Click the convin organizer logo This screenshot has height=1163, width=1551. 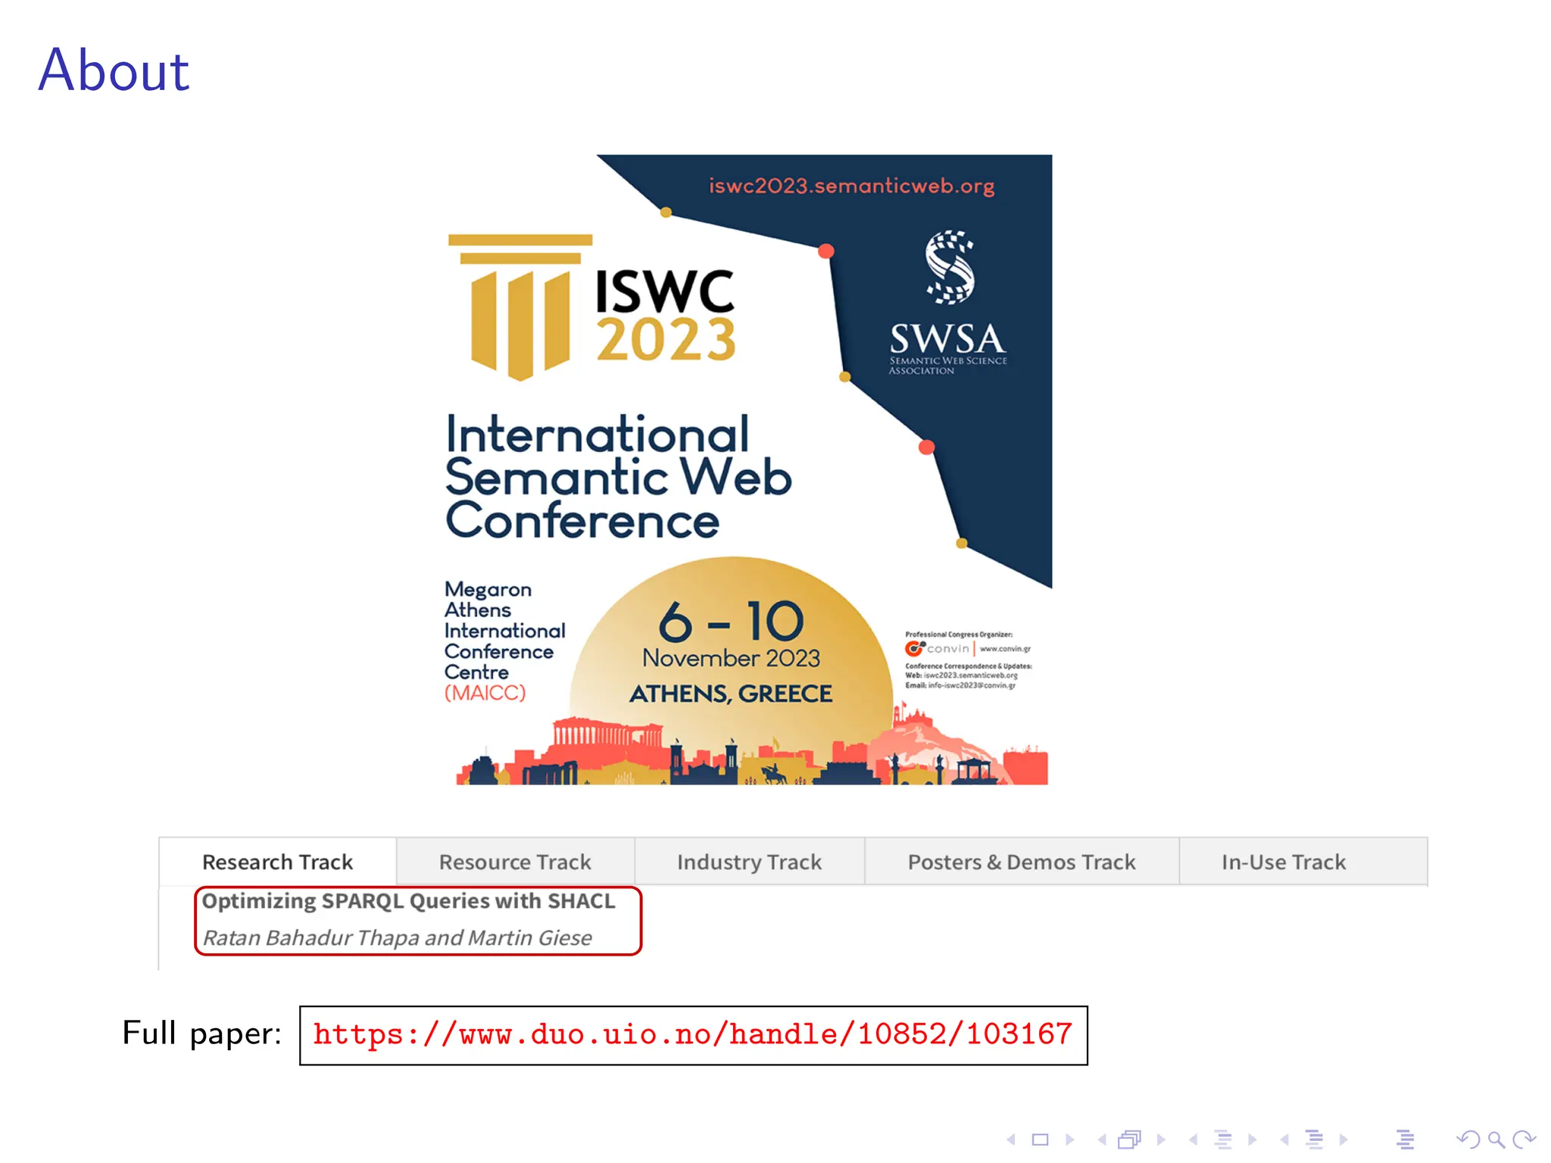point(938,649)
